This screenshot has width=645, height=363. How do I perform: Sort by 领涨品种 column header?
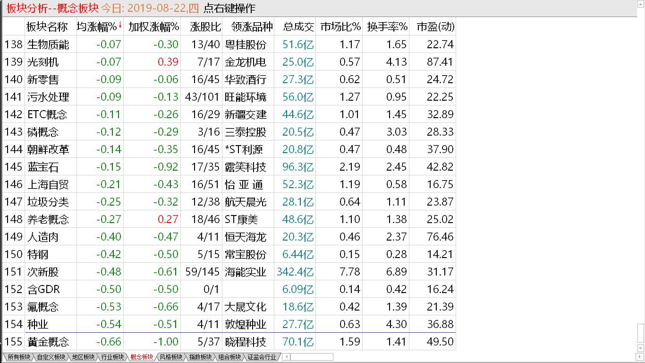pyautogui.click(x=252, y=26)
